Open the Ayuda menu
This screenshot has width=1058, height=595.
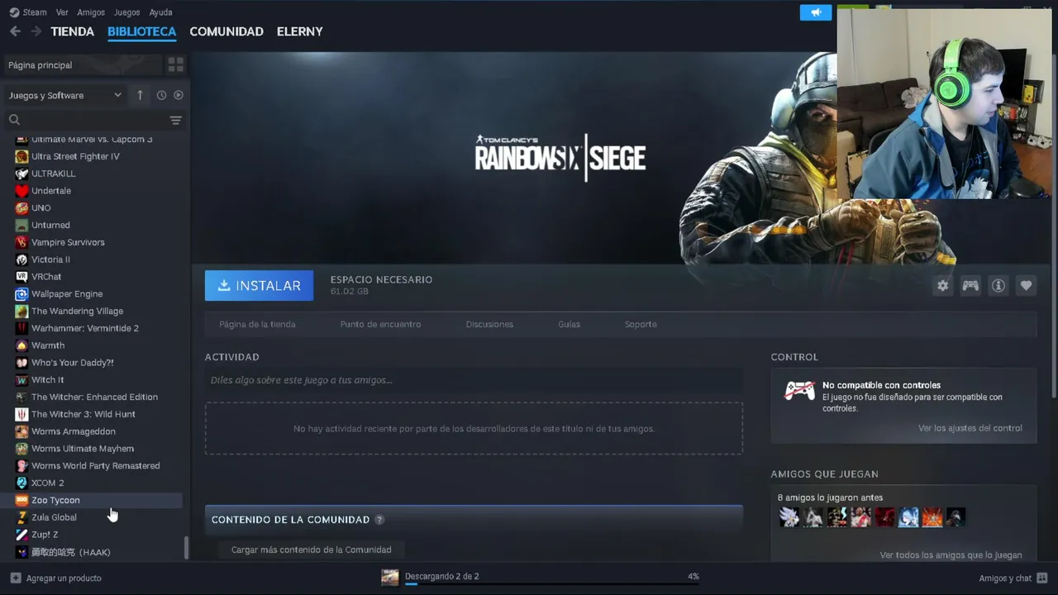pyautogui.click(x=160, y=12)
